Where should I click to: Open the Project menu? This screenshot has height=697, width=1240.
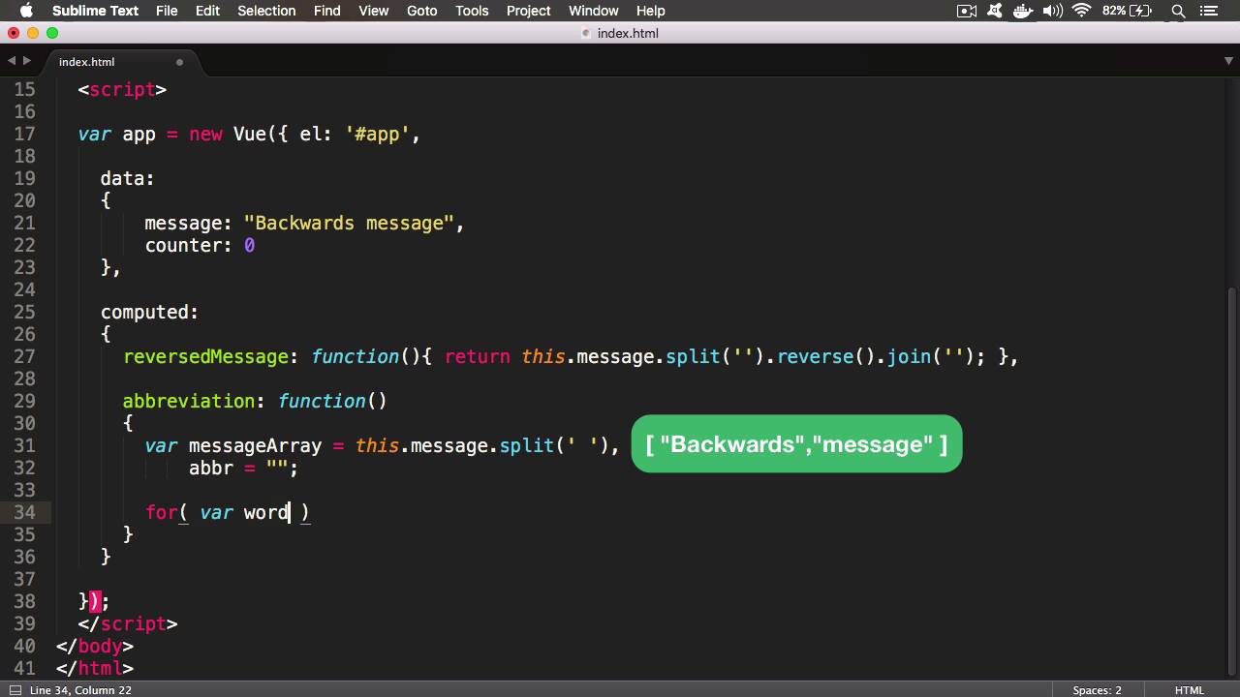(x=529, y=11)
